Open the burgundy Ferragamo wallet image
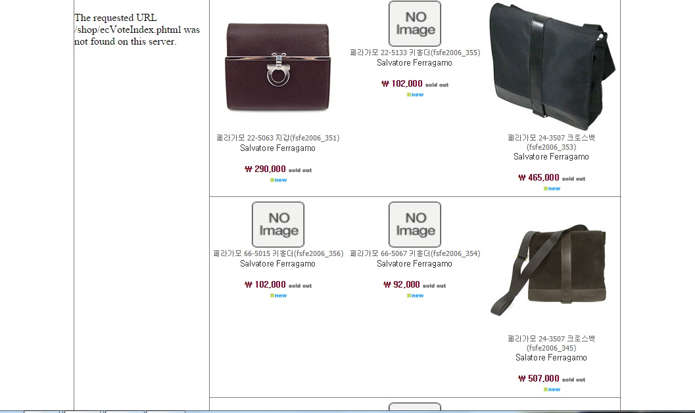This screenshot has height=413, width=695. [278, 67]
